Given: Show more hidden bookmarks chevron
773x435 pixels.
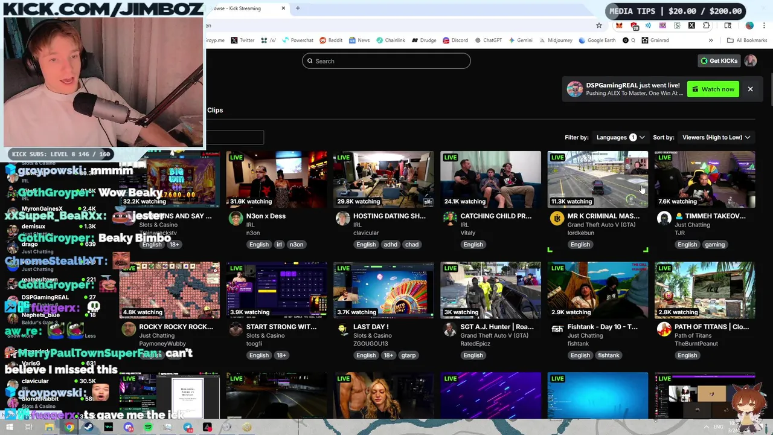Looking at the screenshot, I should tap(711, 40).
